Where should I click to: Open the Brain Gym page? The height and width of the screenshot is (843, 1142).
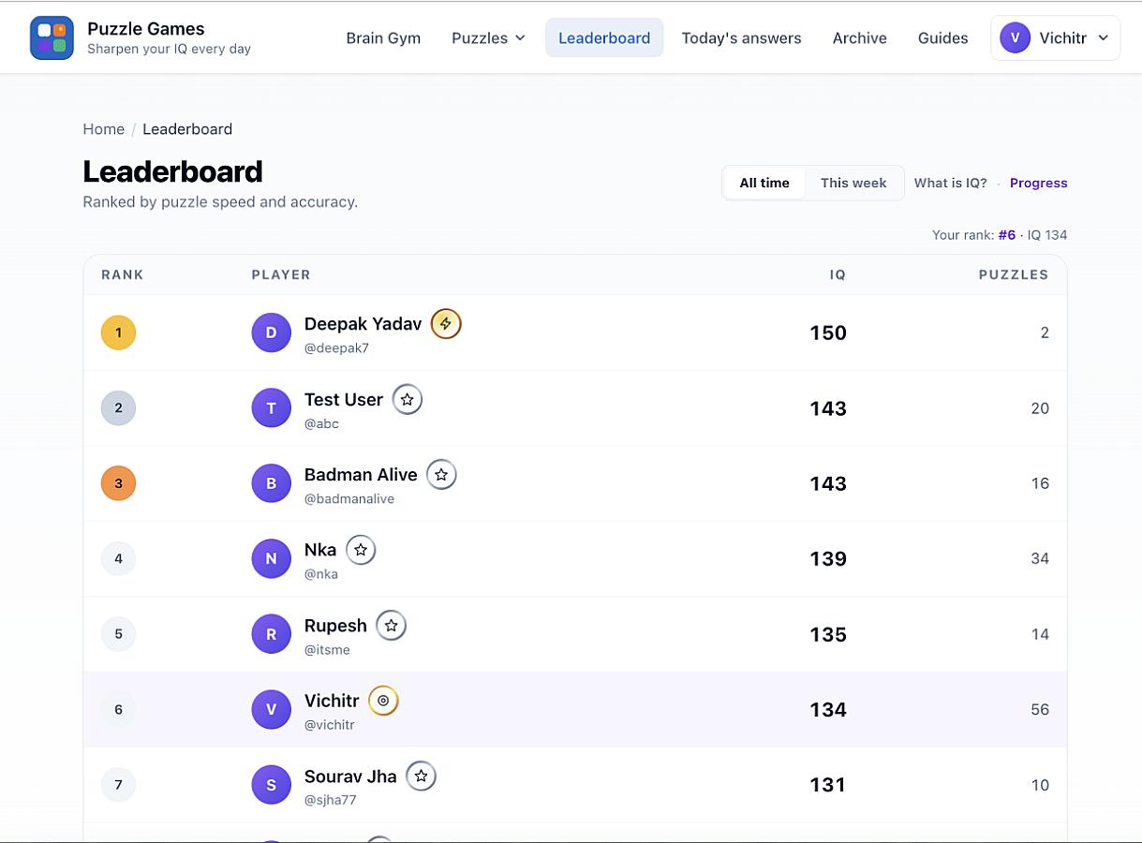pos(383,37)
